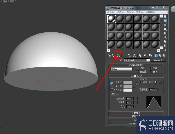Click the 光泽度 value field 10
The height and width of the screenshot is (134, 175).
(x=129, y=103)
